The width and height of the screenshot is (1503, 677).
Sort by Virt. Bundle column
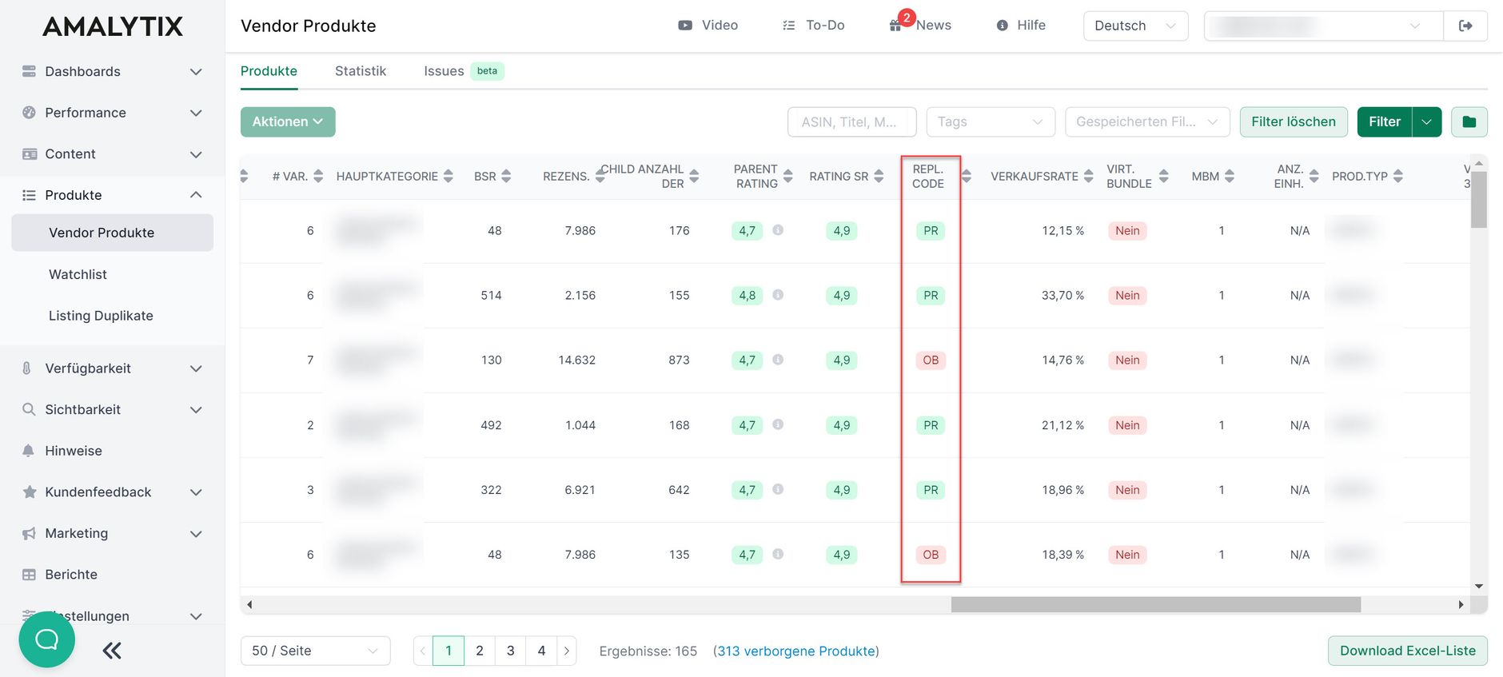(x=1163, y=176)
